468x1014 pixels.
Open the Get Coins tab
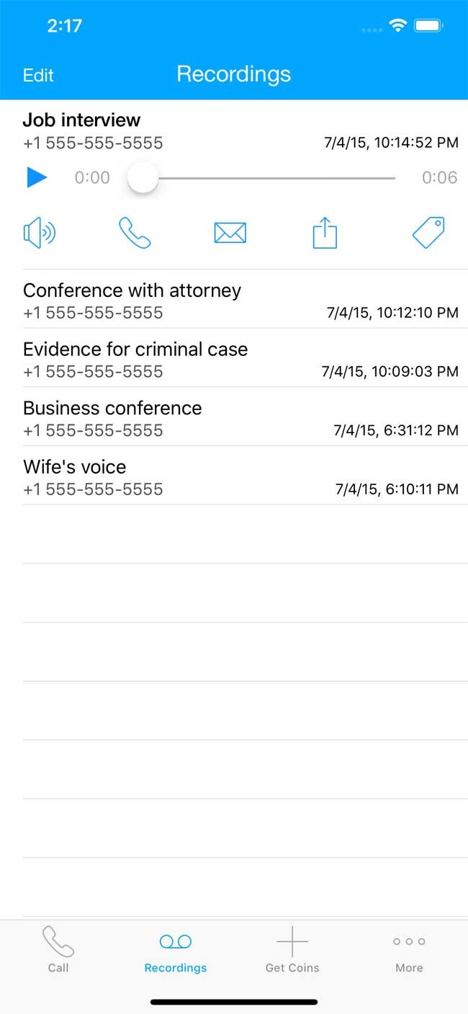(x=292, y=950)
